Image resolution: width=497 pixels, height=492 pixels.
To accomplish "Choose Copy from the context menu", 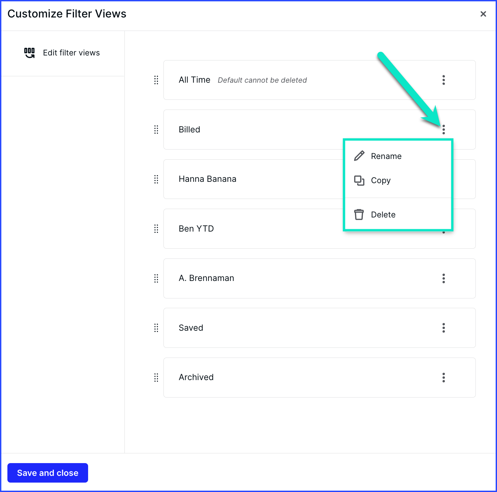I will coord(398,180).
